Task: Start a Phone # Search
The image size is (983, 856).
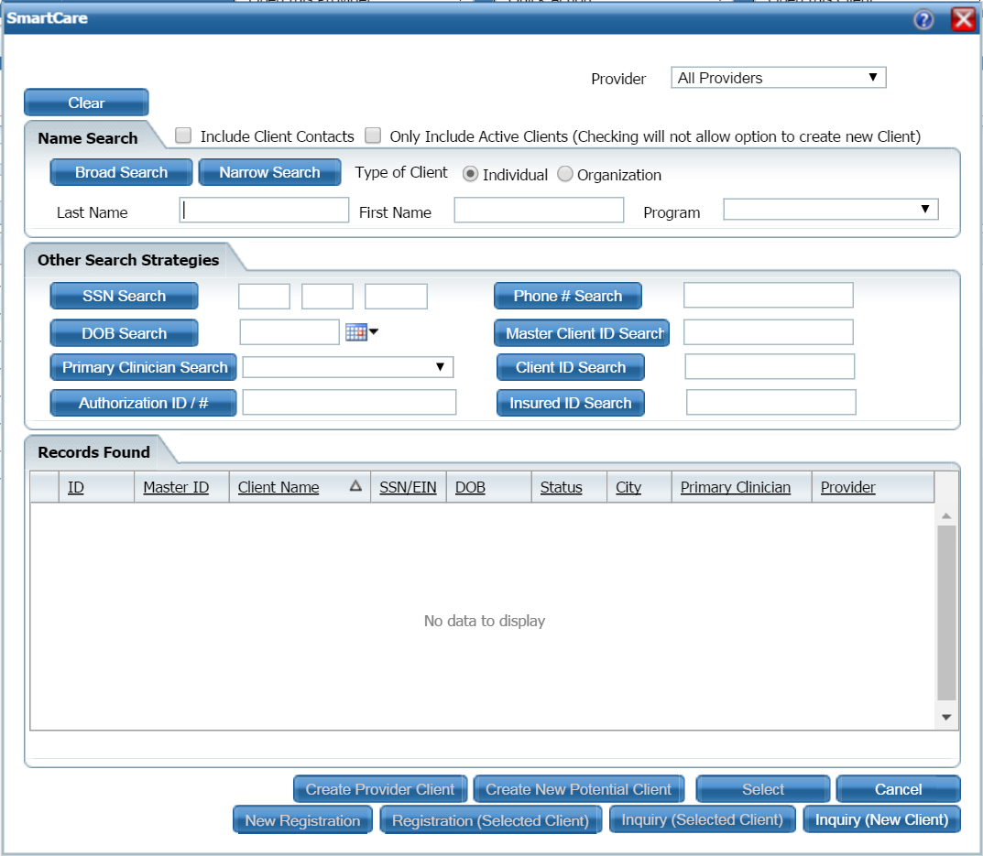Action: point(567,296)
